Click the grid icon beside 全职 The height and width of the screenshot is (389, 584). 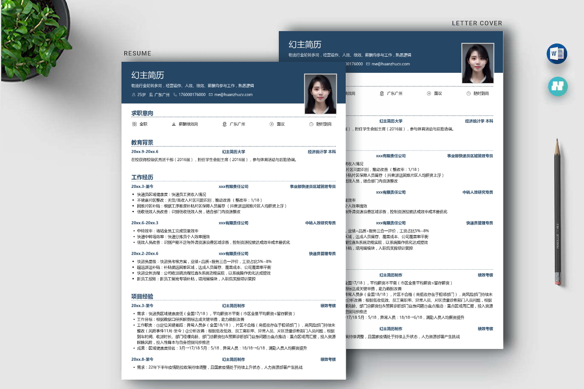pos(134,124)
